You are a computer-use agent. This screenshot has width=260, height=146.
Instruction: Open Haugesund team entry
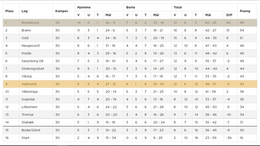pos(30,46)
